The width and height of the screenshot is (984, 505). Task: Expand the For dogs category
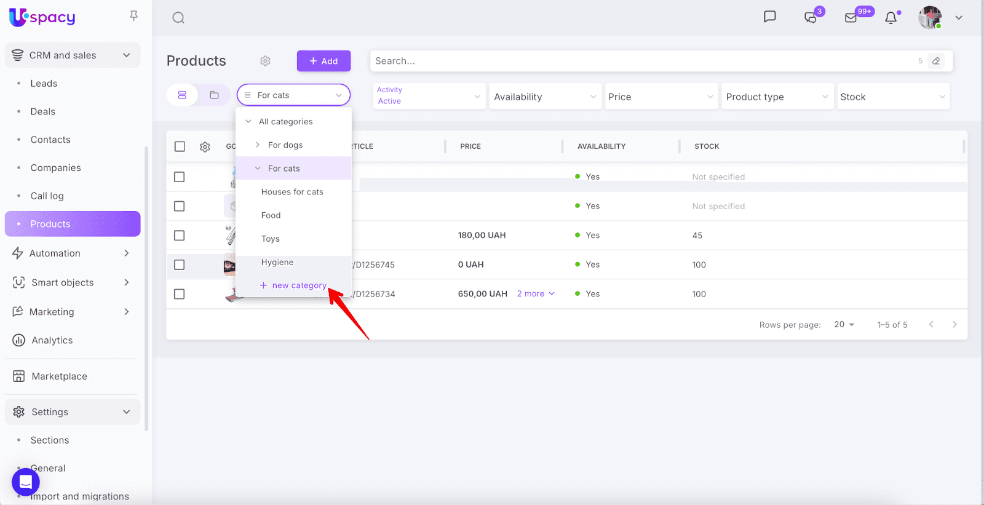coord(258,145)
